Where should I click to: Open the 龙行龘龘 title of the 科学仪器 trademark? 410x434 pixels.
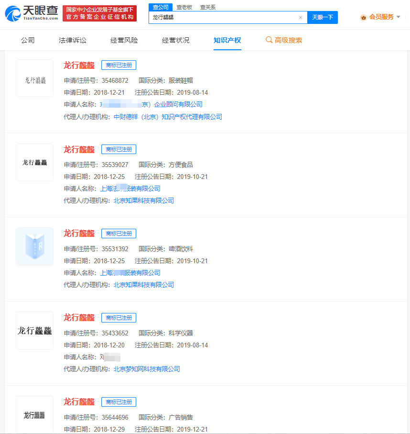pyautogui.click(x=79, y=318)
